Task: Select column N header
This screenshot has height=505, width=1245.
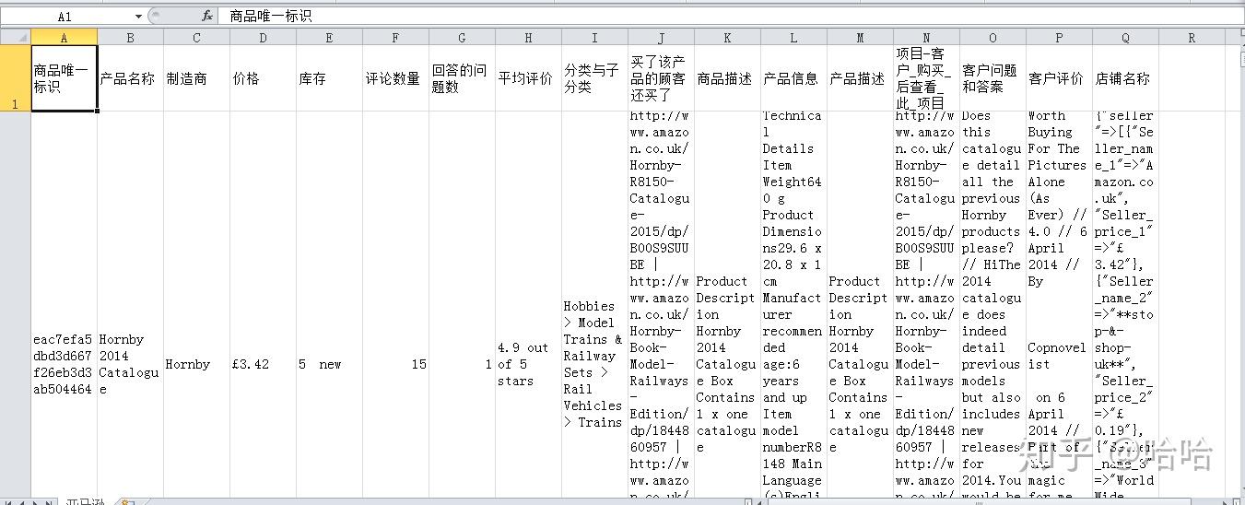Action: (x=926, y=37)
